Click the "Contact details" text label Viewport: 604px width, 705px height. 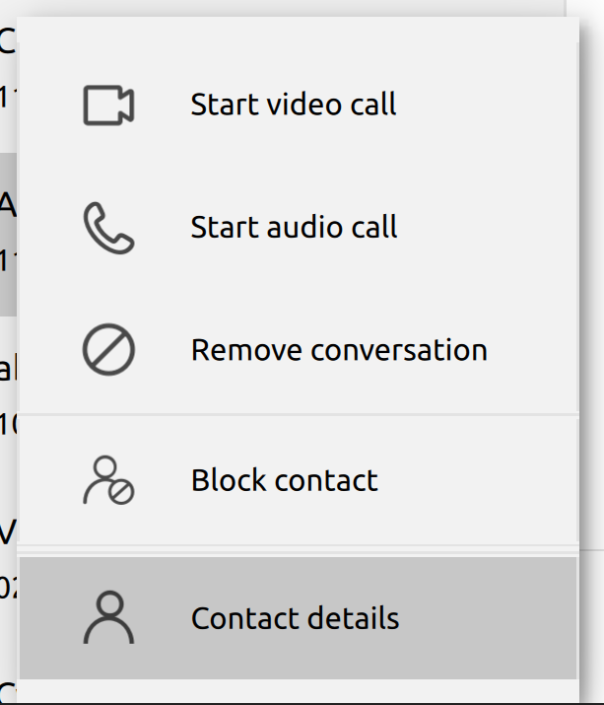tap(296, 618)
